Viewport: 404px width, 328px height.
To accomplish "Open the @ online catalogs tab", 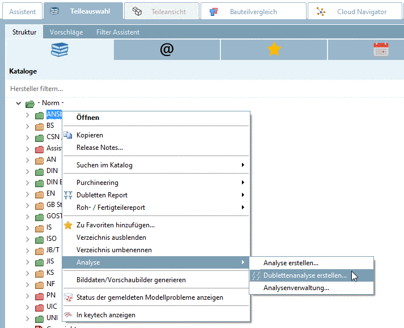I will coord(167,50).
